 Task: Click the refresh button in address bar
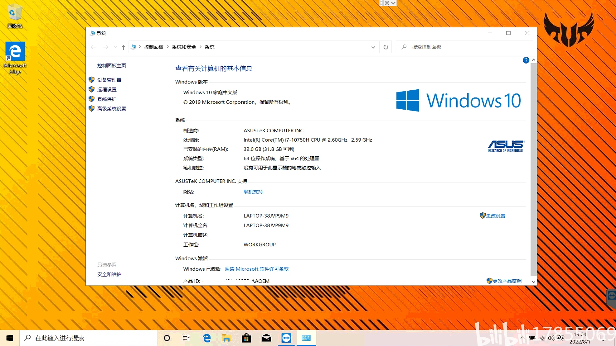pos(386,47)
